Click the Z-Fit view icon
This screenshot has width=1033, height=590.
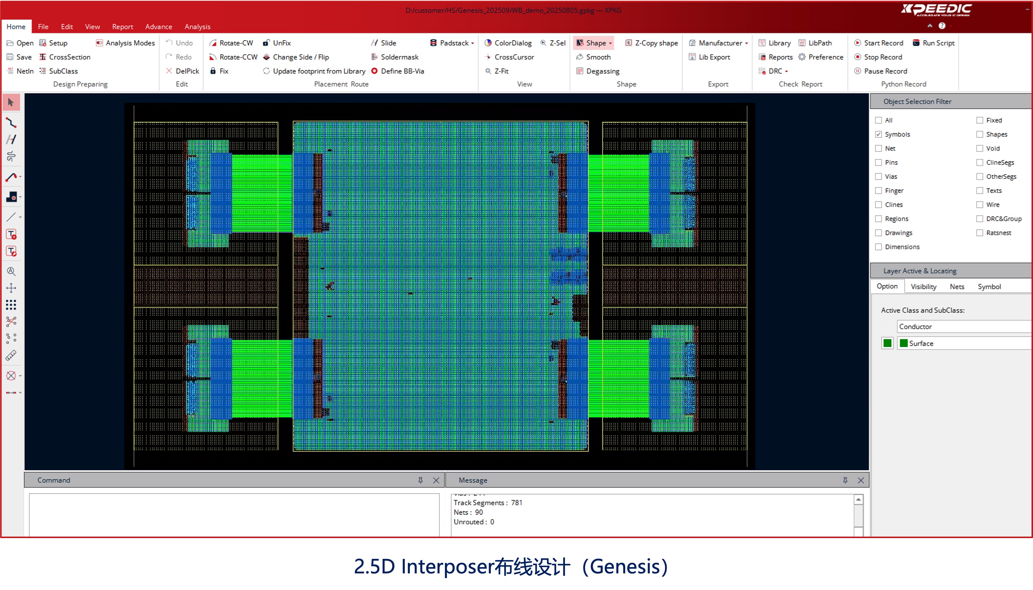488,71
